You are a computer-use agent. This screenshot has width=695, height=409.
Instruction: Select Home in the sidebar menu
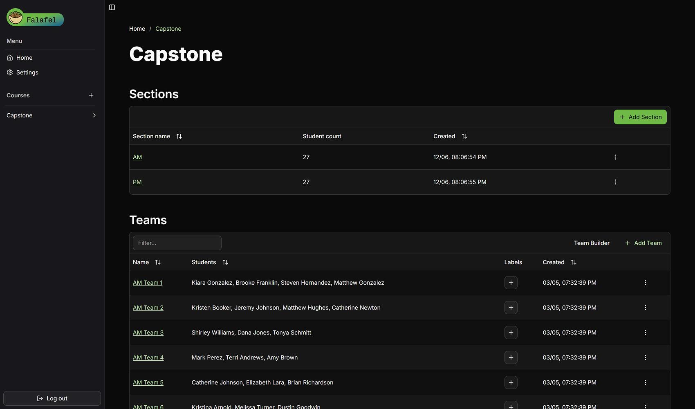click(24, 58)
